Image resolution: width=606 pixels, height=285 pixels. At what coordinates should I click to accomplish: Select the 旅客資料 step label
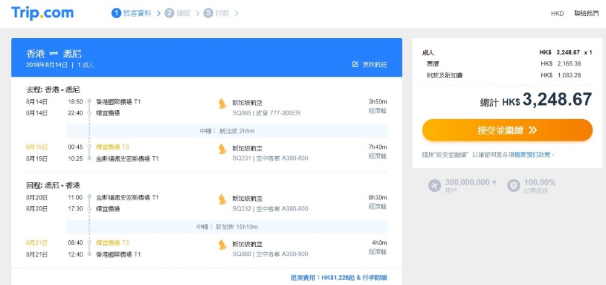coord(137,13)
